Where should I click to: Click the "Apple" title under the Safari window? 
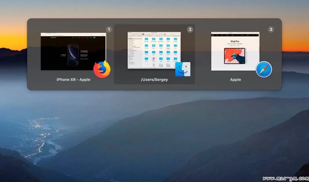235,79
